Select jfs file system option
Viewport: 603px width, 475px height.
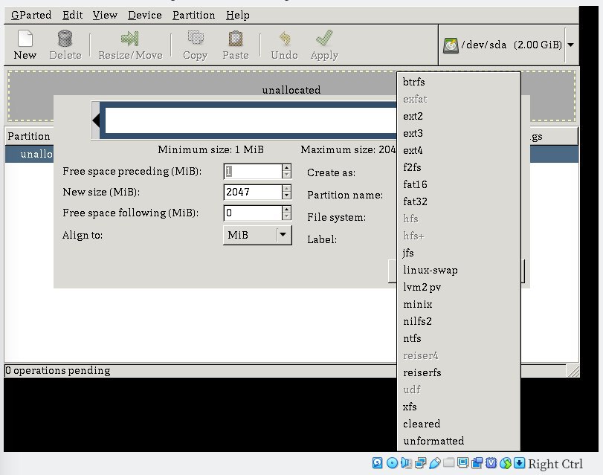(x=459, y=253)
